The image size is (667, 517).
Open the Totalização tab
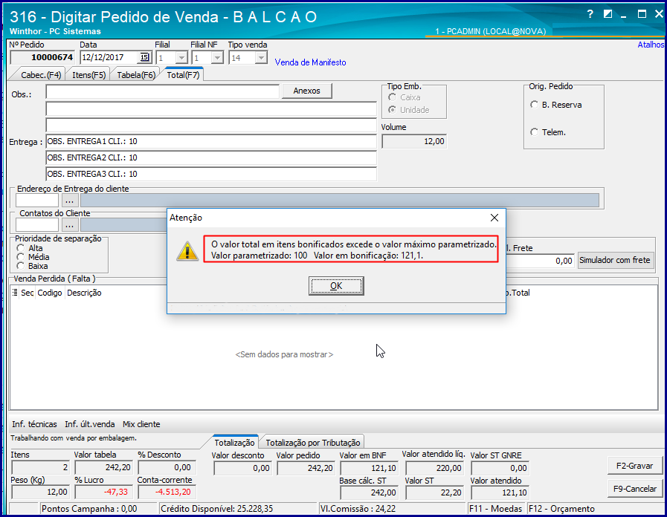[x=234, y=443]
